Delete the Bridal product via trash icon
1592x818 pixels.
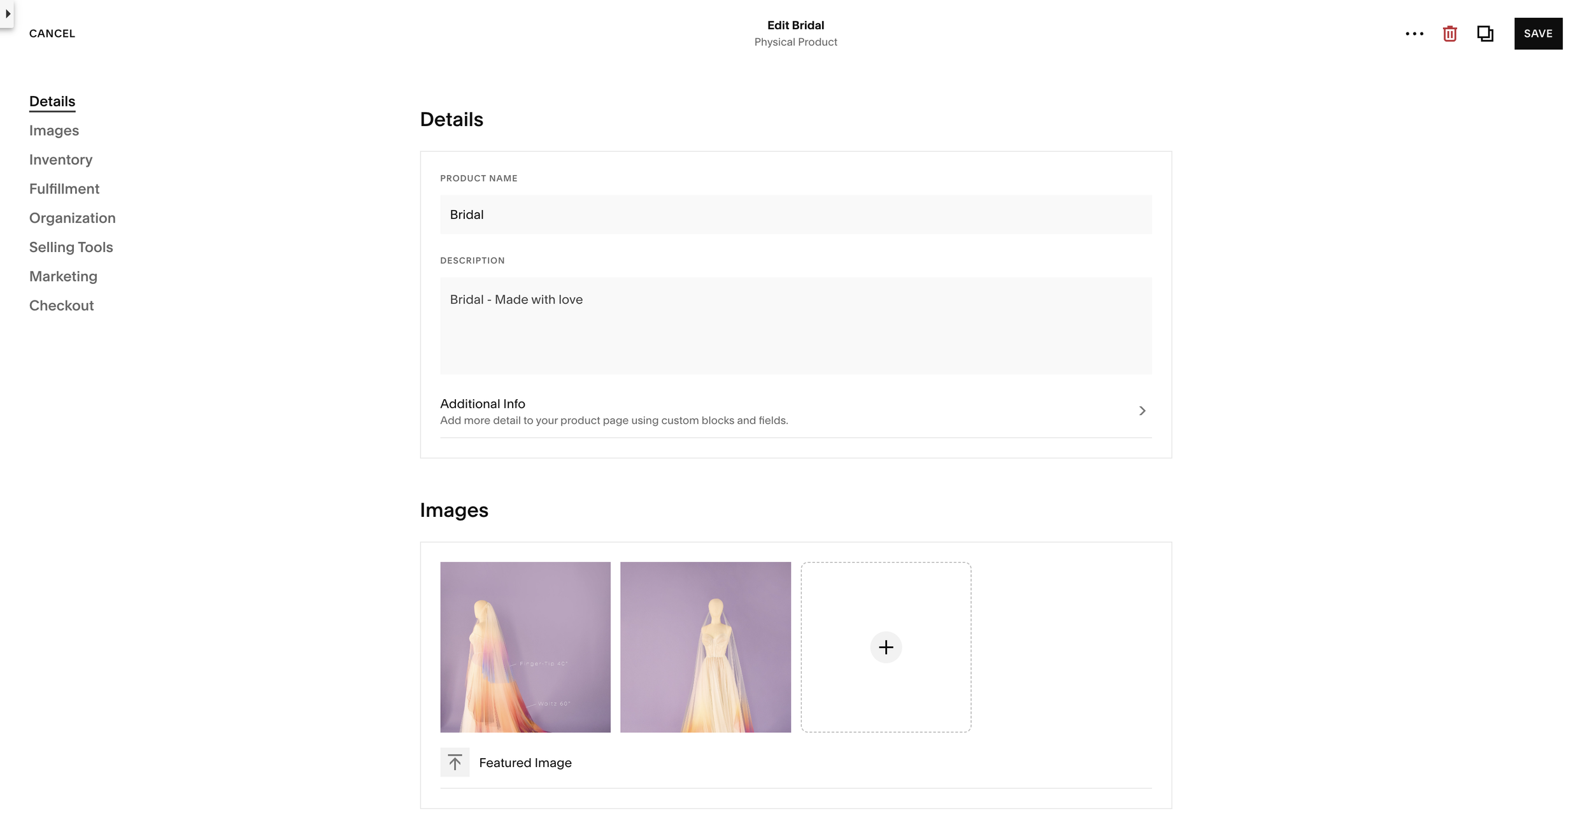tap(1449, 33)
